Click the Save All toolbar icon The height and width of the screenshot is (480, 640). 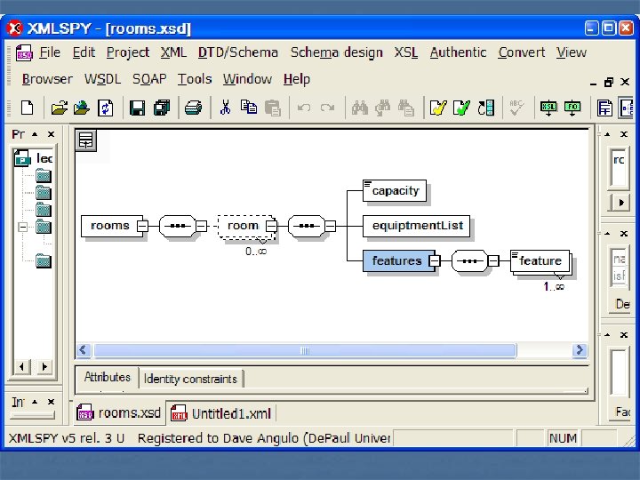tap(162, 108)
